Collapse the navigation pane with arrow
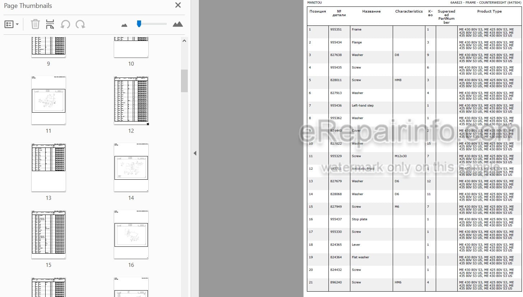Viewport: 523px width, 297px height. (195, 153)
